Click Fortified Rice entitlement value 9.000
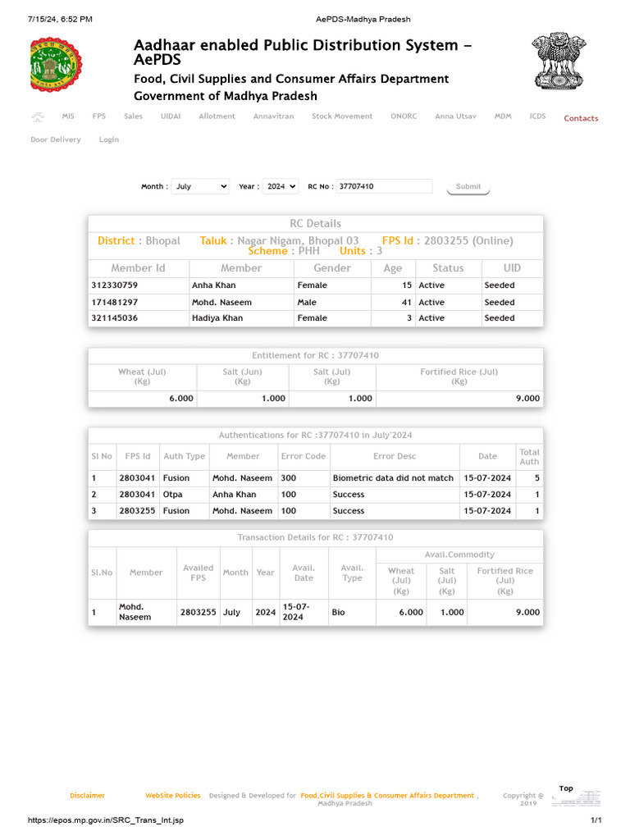The width and height of the screenshot is (630, 840). click(527, 399)
